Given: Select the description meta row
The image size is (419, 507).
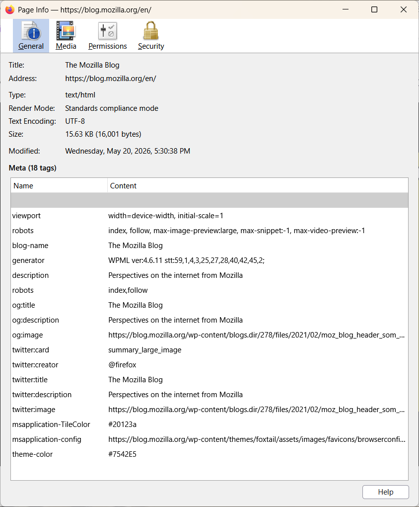Looking at the screenshot, I should (x=209, y=275).
